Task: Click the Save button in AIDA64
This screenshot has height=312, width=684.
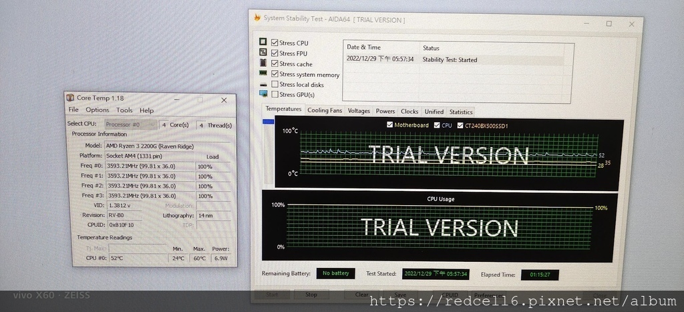Action: click(x=400, y=295)
